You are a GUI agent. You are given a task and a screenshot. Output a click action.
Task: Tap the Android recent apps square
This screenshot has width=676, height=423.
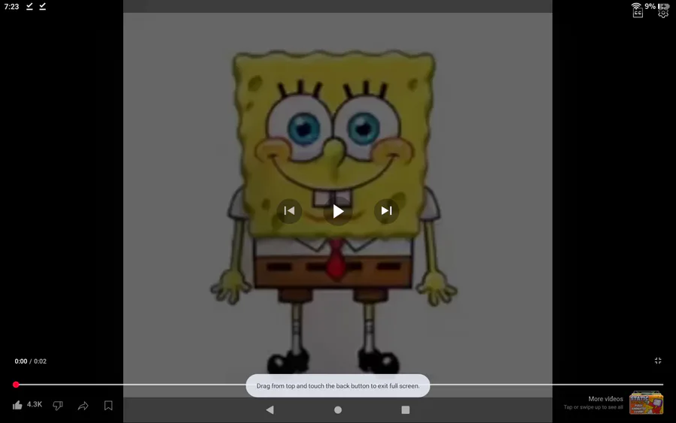point(406,409)
